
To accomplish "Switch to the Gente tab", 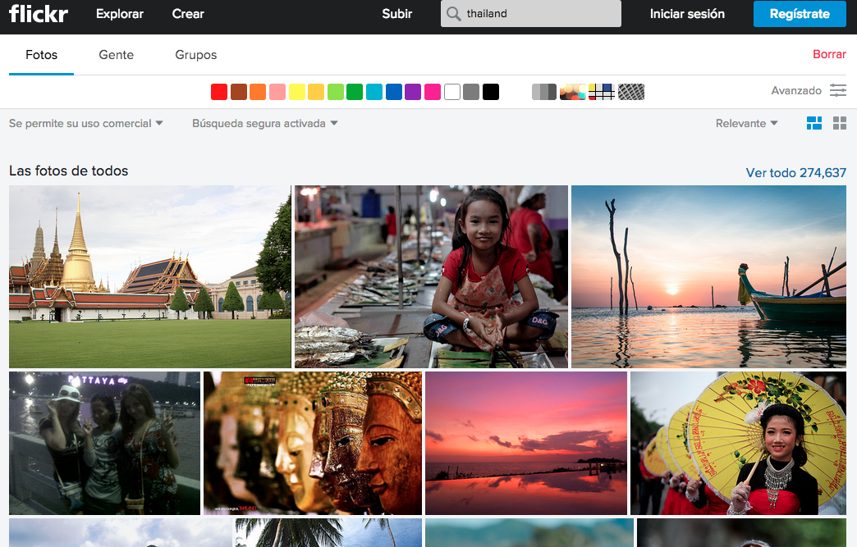I will click(x=116, y=55).
